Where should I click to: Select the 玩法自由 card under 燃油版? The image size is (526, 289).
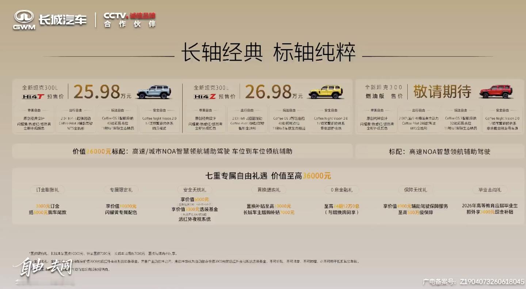461,119
